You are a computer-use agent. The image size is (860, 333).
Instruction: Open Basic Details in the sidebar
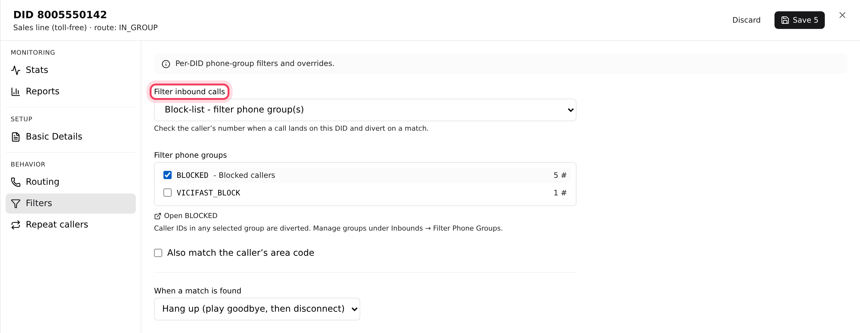tap(71, 137)
